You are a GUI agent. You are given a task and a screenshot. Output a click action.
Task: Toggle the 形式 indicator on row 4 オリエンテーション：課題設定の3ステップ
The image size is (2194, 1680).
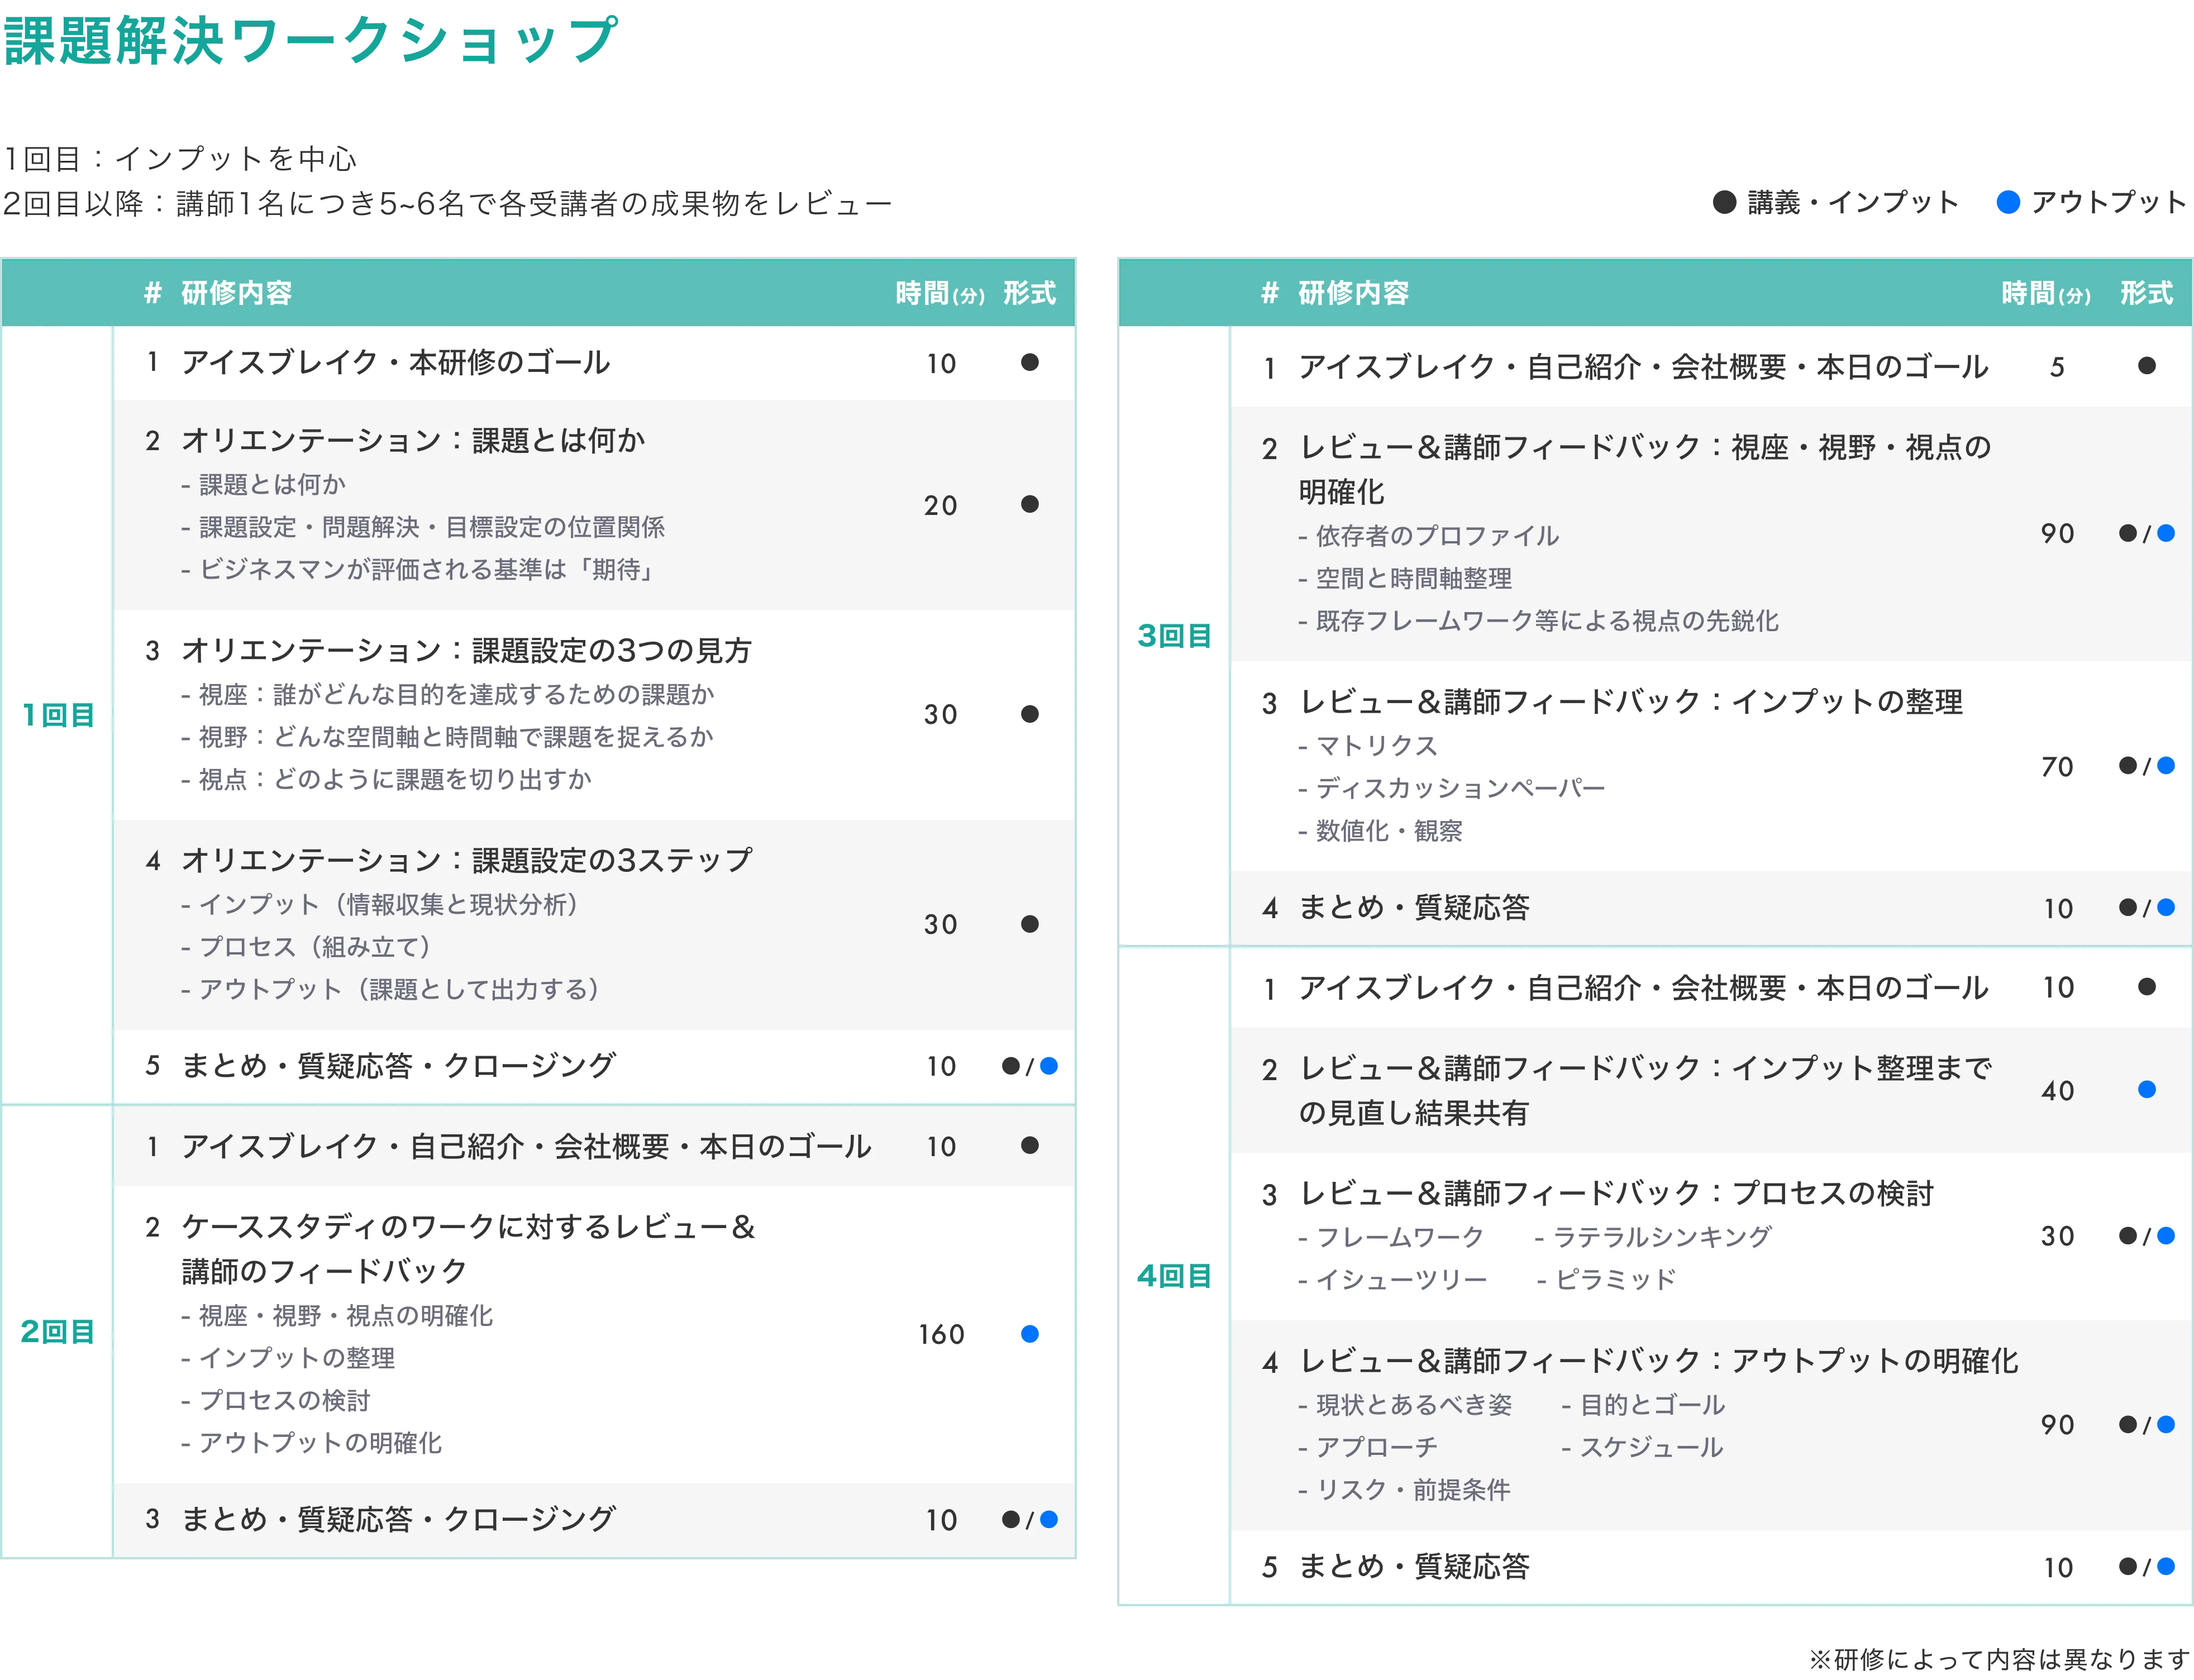click(x=1030, y=924)
